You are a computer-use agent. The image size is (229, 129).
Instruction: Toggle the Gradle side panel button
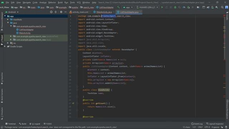[x=227, y=16]
